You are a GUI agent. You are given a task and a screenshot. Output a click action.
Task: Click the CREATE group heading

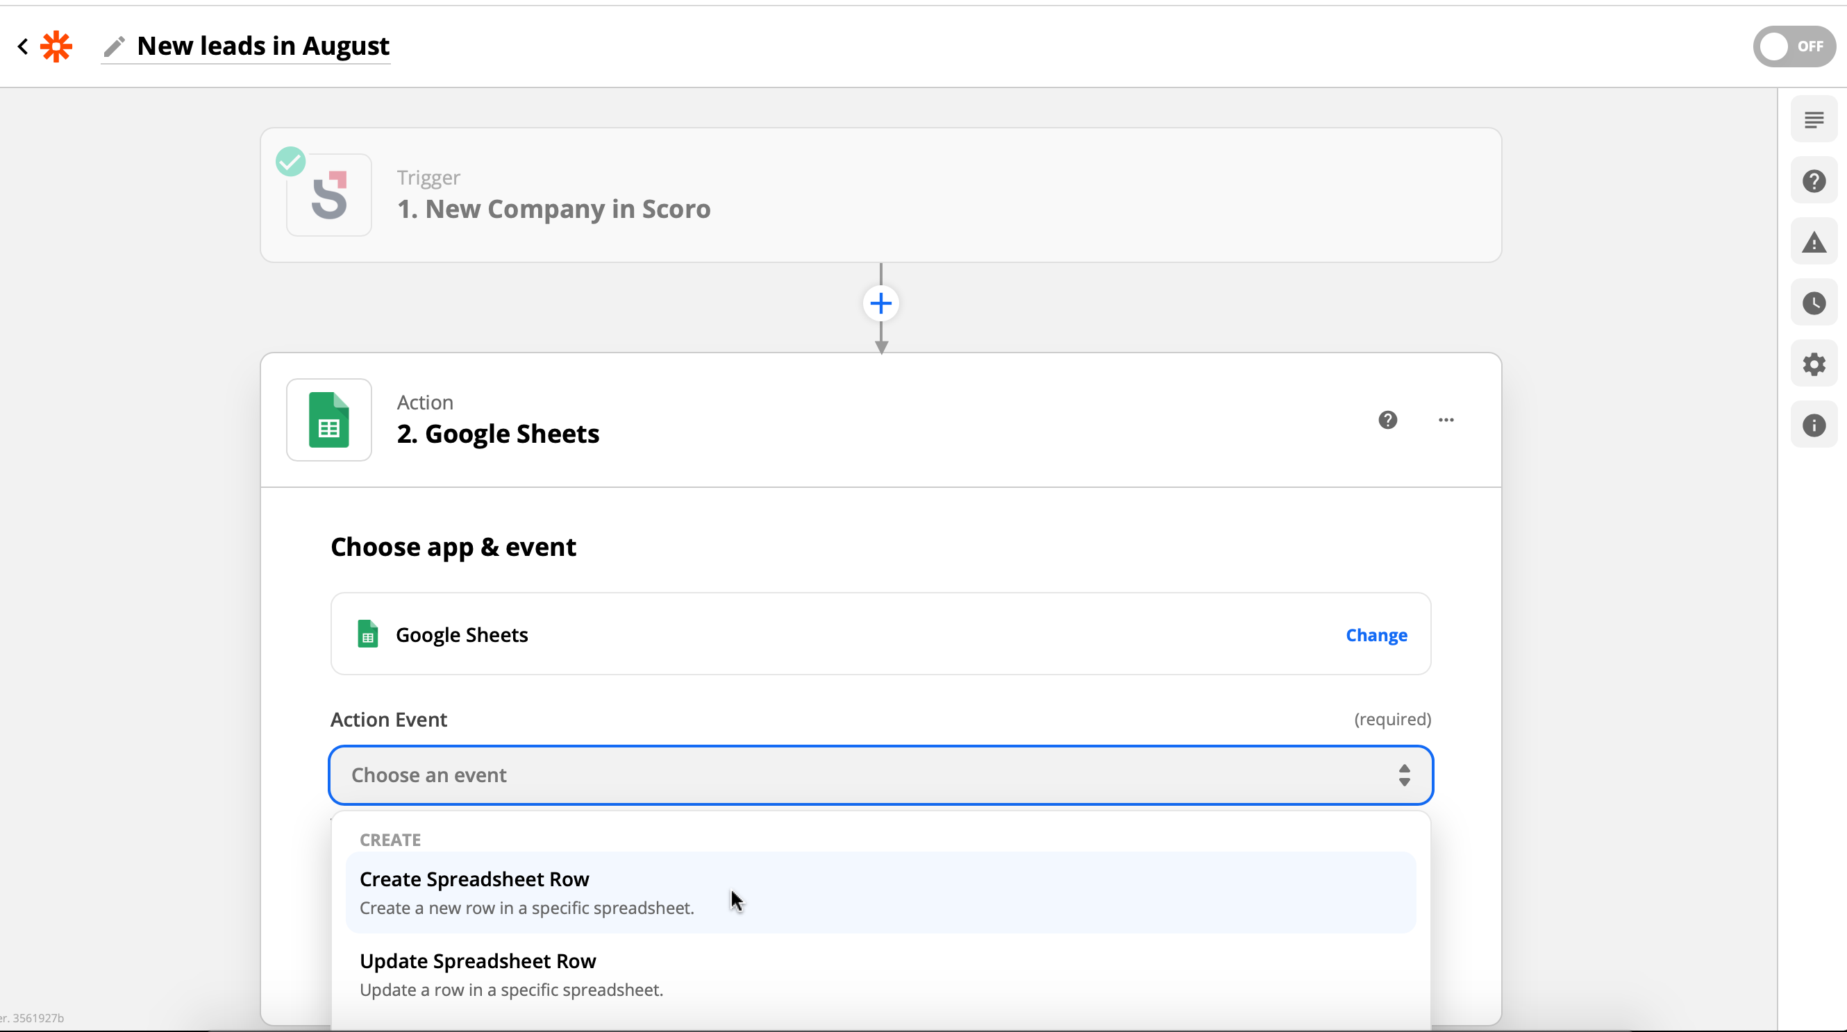(390, 840)
